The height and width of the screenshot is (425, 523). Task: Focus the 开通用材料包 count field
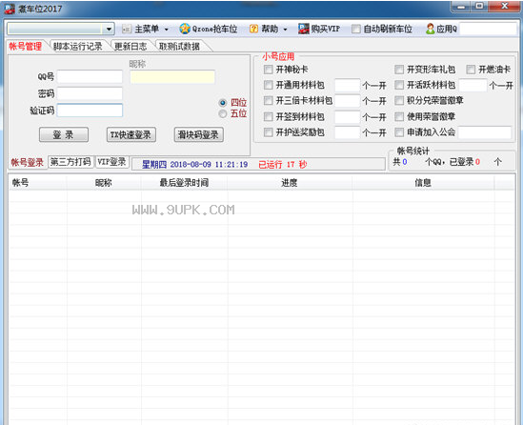tap(347, 85)
